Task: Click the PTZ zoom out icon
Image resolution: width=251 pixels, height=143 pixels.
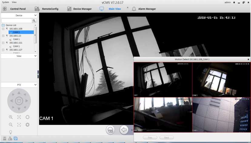Action: point(11,125)
